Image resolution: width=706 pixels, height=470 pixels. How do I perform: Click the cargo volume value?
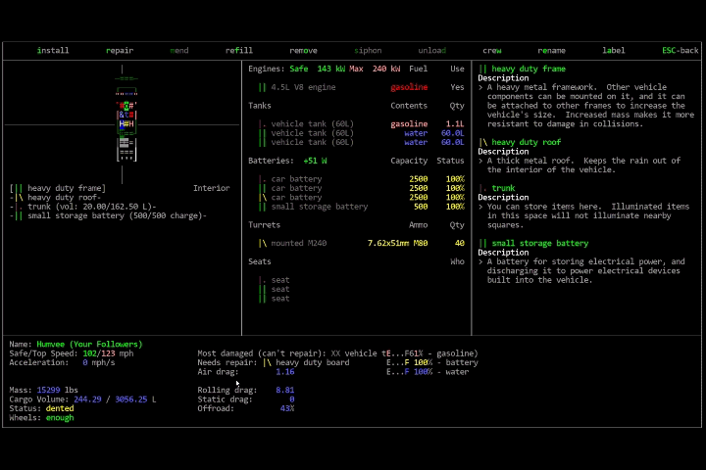tap(115, 399)
